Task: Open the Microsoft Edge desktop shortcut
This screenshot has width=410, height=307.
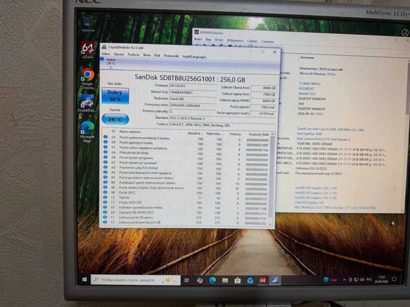Action: pyautogui.click(x=87, y=131)
